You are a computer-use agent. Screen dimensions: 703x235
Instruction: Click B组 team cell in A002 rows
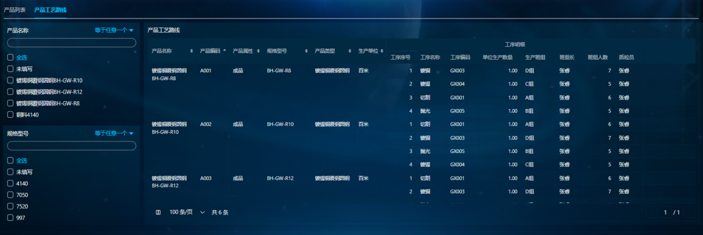[530, 151]
